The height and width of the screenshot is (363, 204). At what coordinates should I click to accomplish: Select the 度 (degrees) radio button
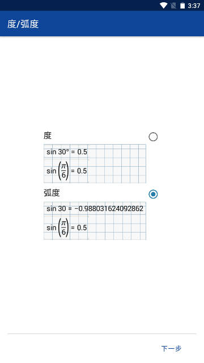153,137
